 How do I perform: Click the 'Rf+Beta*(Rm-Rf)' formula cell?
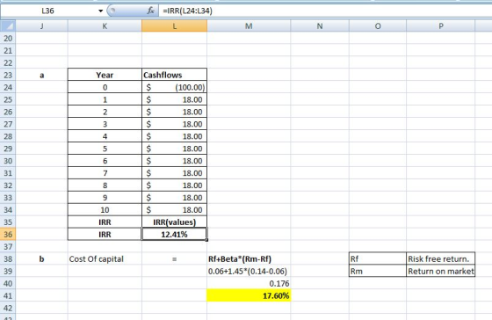pos(249,258)
